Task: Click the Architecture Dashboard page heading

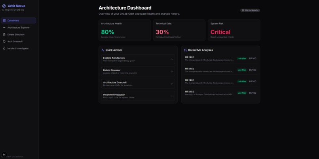Action: coord(125,8)
